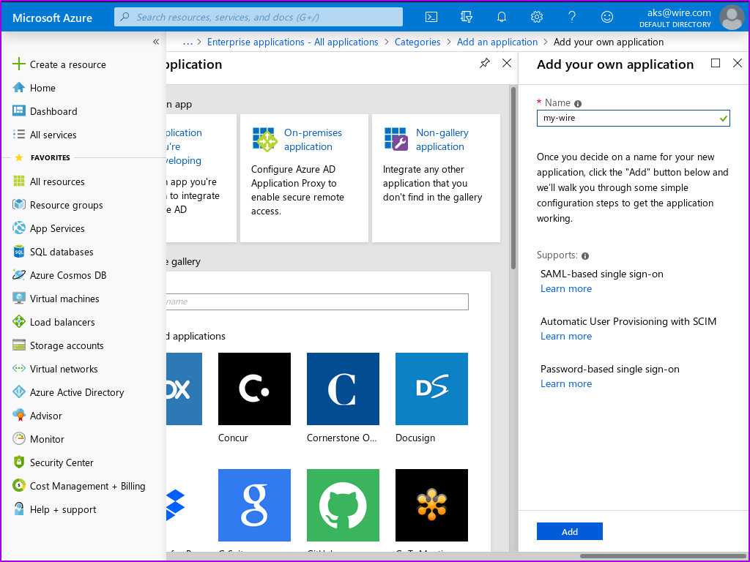750x562 pixels.
Task: Open the directory and subscription filter icon
Action: click(x=467, y=17)
